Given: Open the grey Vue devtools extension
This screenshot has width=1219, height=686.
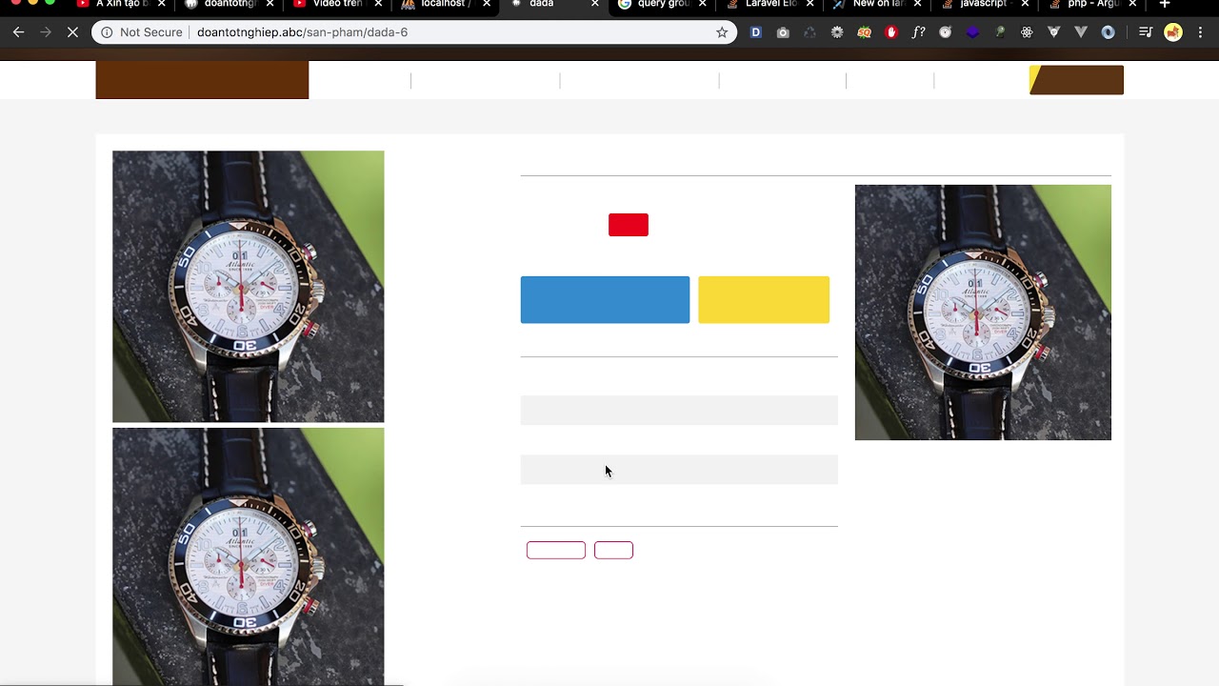Looking at the screenshot, I should click(x=1081, y=32).
